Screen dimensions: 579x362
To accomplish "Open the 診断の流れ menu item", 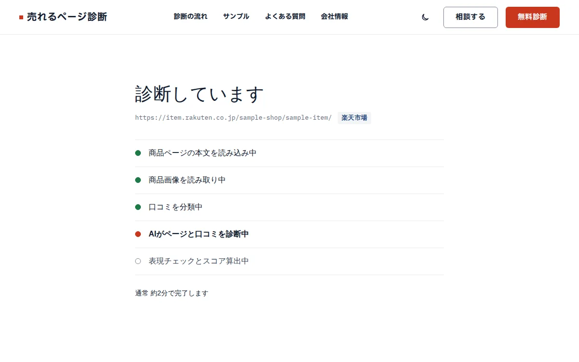I will pos(191,16).
